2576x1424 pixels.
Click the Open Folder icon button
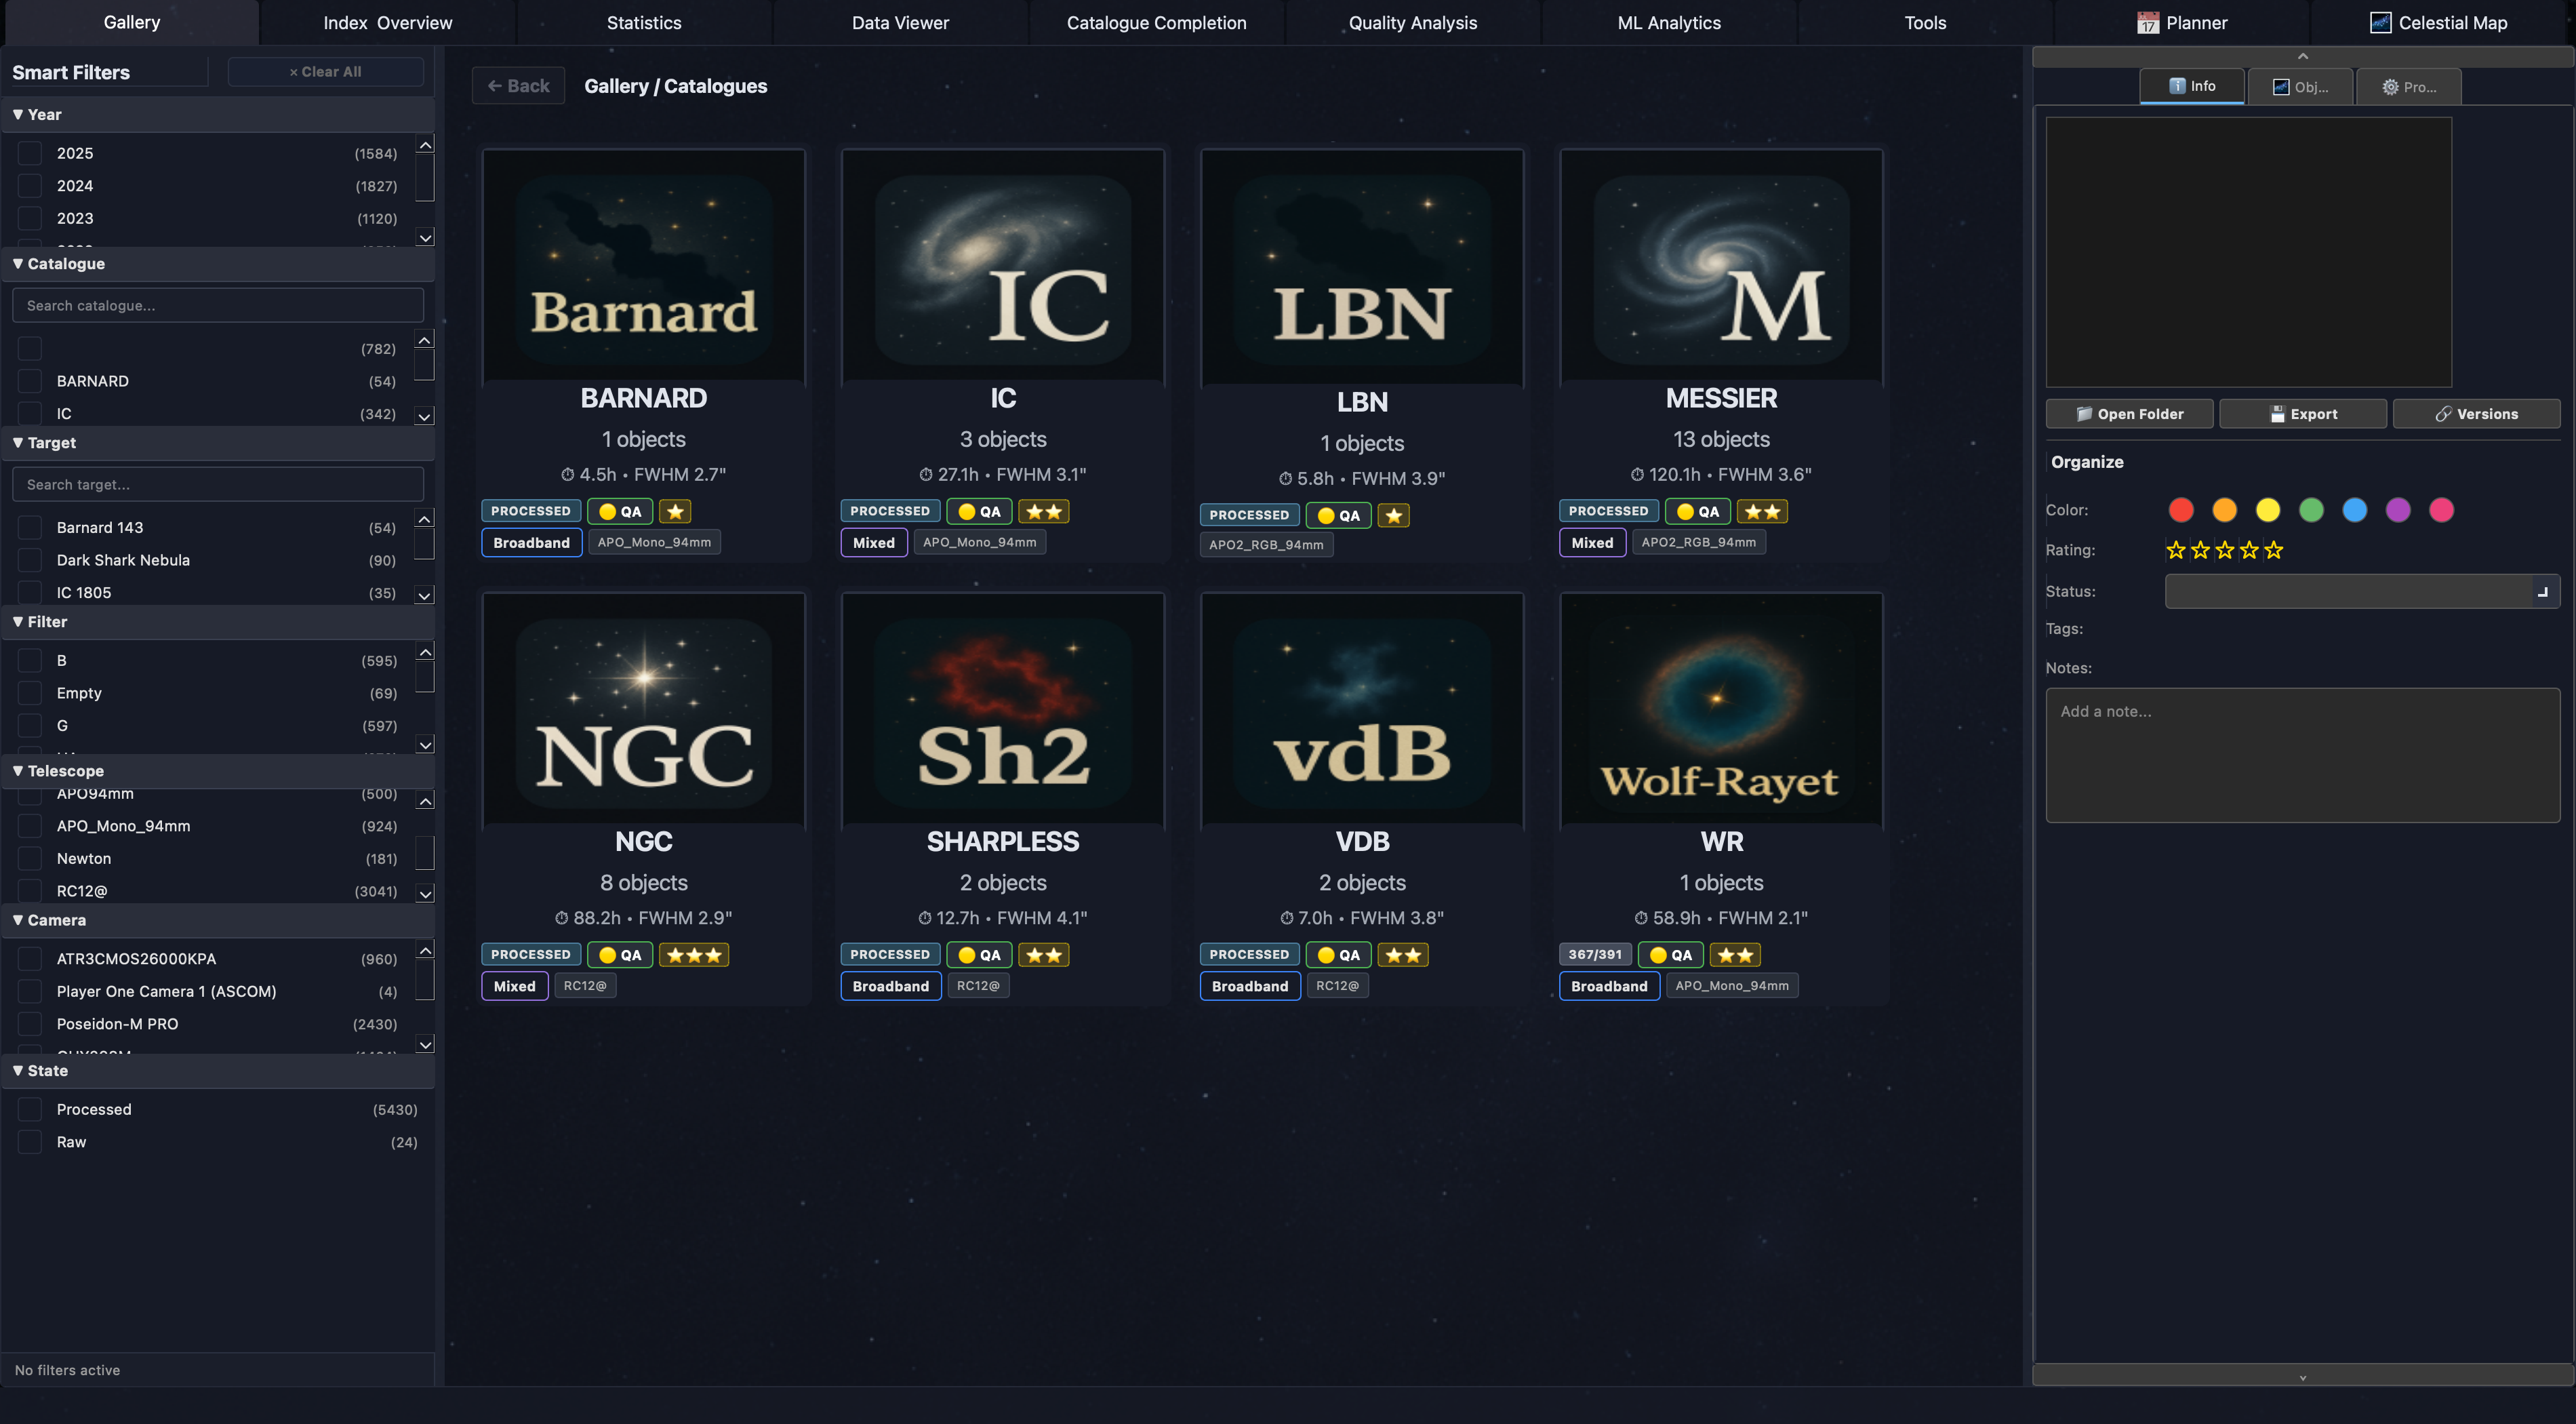(x=2129, y=414)
